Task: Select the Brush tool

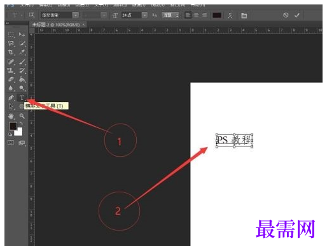Action: pos(22,62)
